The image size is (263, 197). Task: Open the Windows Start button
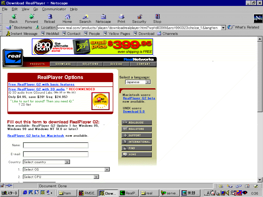pos(10,193)
